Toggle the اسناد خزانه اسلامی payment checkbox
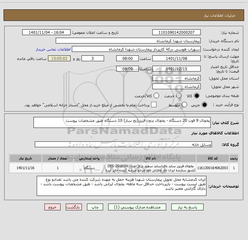 tap(154, 105)
